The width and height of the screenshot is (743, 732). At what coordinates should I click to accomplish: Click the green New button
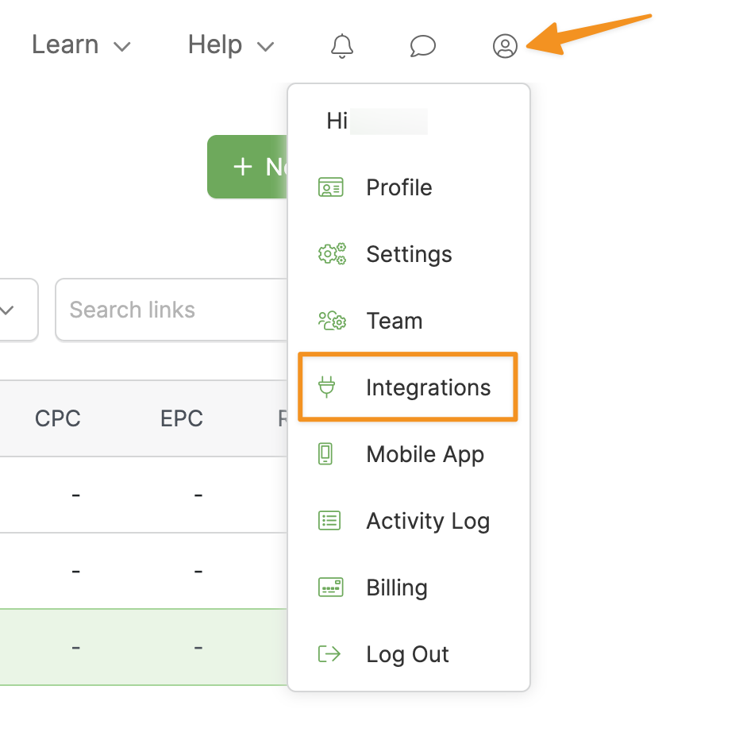pyautogui.click(x=248, y=167)
